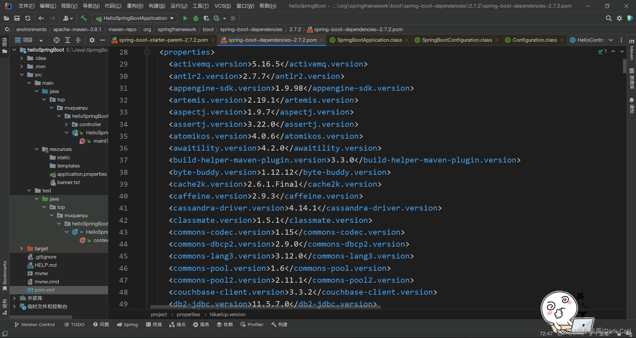Start debugging with the bug icon
The width and height of the screenshot is (636, 338).
(x=196, y=18)
